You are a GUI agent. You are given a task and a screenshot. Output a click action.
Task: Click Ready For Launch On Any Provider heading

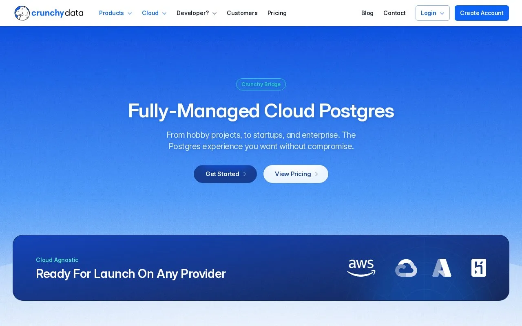(131, 274)
